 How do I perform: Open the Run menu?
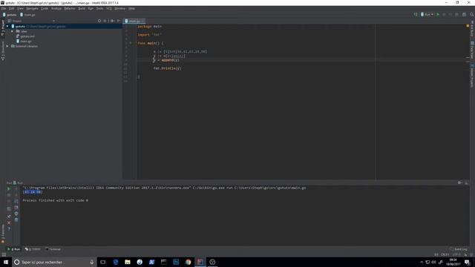91,8
